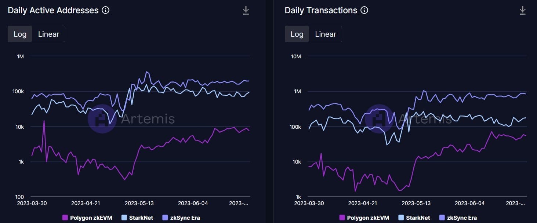Click the 1M axis label in Daily Active Addresses
This screenshot has width=537, height=223.
click(20, 56)
